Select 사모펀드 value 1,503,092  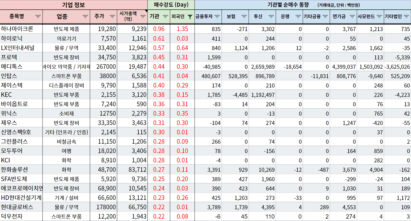coord(370,67)
